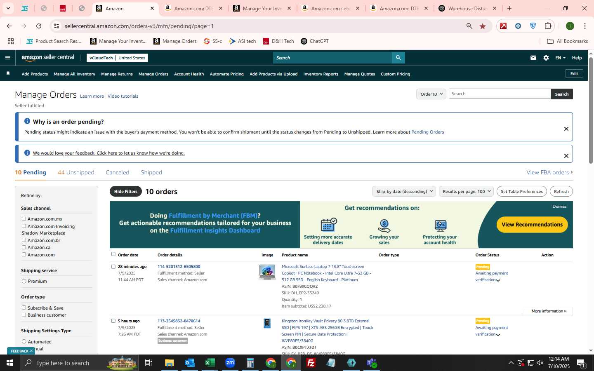Screen dimensions: 594x371
Task: Open Zoom from the taskbar
Action: (230, 363)
